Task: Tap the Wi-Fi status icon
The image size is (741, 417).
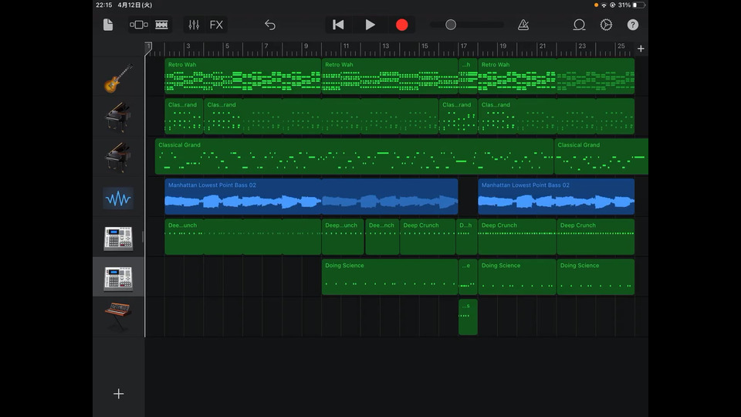Action: click(x=604, y=5)
